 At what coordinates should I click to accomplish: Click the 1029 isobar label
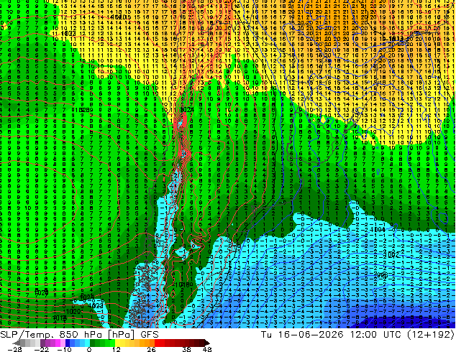coord(41,293)
